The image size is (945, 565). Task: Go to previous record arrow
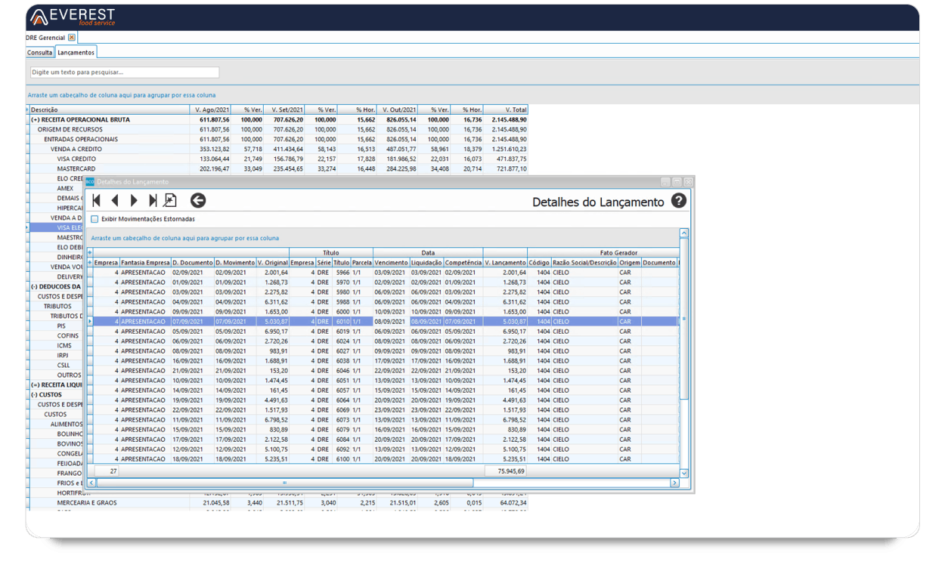[x=115, y=200]
